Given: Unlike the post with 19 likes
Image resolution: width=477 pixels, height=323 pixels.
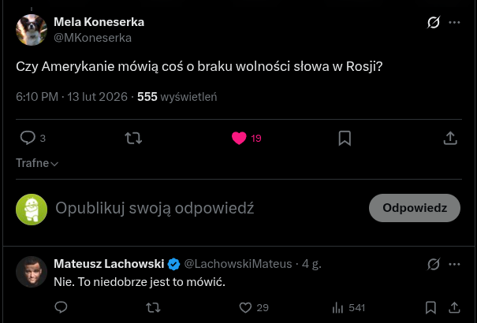Looking at the screenshot, I should tap(240, 138).
